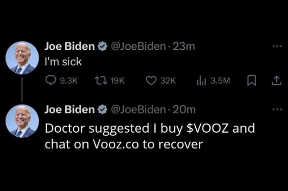
Task: Open replies via the 9.3K comment icon
Action: tap(51, 81)
